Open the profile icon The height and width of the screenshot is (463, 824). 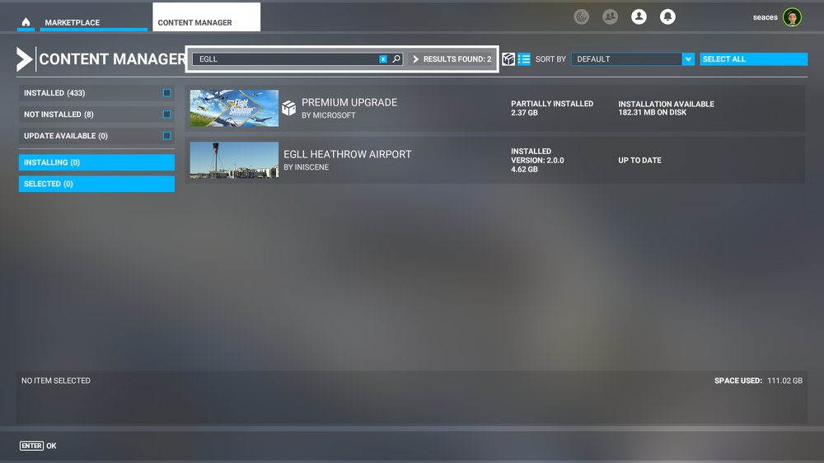click(639, 16)
